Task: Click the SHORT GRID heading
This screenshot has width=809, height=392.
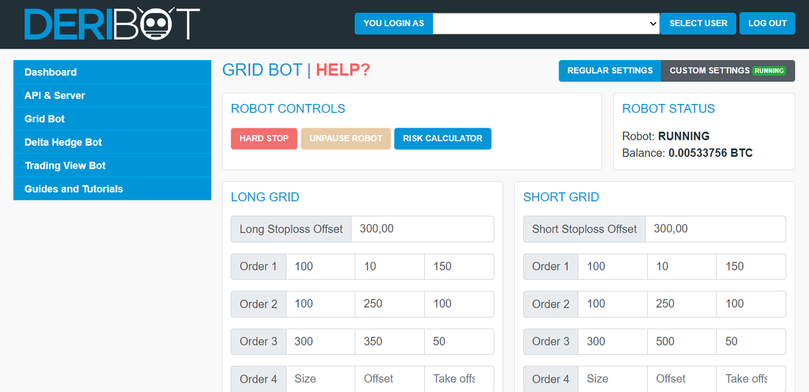Action: click(561, 197)
